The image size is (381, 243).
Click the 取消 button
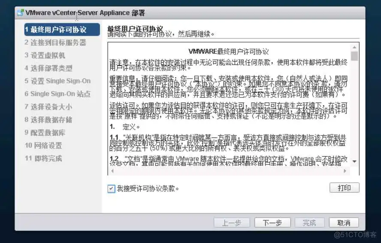(x=344, y=222)
